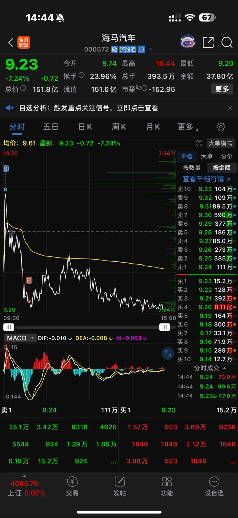Tap the speaker announcement icon
This screenshot has height=518, width=238.
10,108
